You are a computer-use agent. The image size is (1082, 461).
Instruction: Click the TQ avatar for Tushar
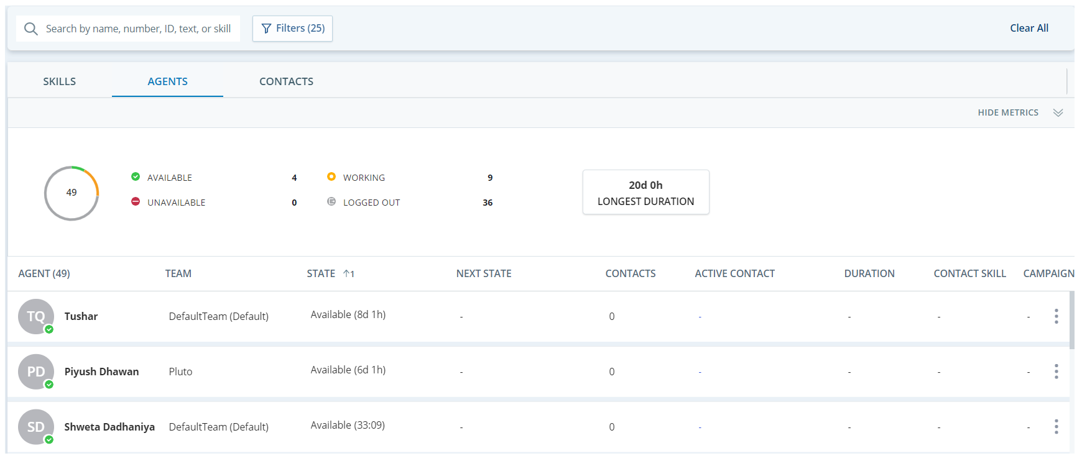tap(36, 316)
